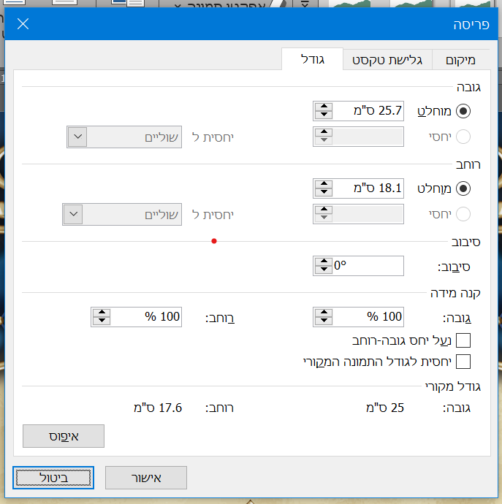Enable the נעל יחס גובה-רוחב checkbox

click(x=463, y=340)
